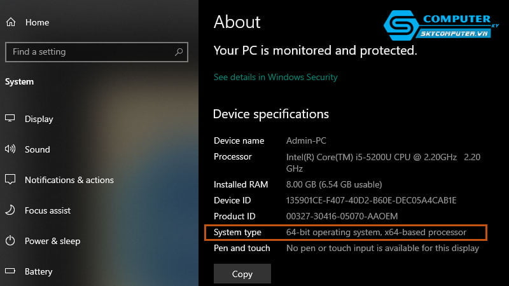509x286 pixels.
Task: Open See details in Windows Security link
Action: click(275, 77)
